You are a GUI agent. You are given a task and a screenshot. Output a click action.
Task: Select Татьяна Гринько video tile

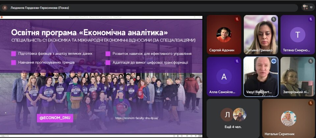click(x=261, y=35)
